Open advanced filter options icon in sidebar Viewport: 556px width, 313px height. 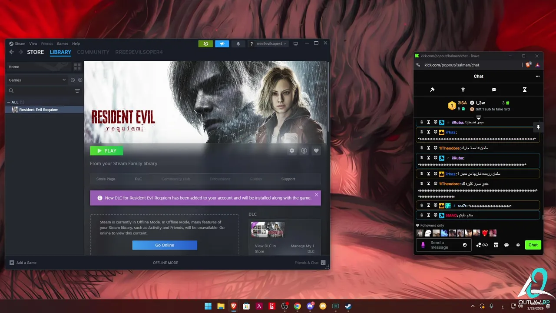(77, 91)
